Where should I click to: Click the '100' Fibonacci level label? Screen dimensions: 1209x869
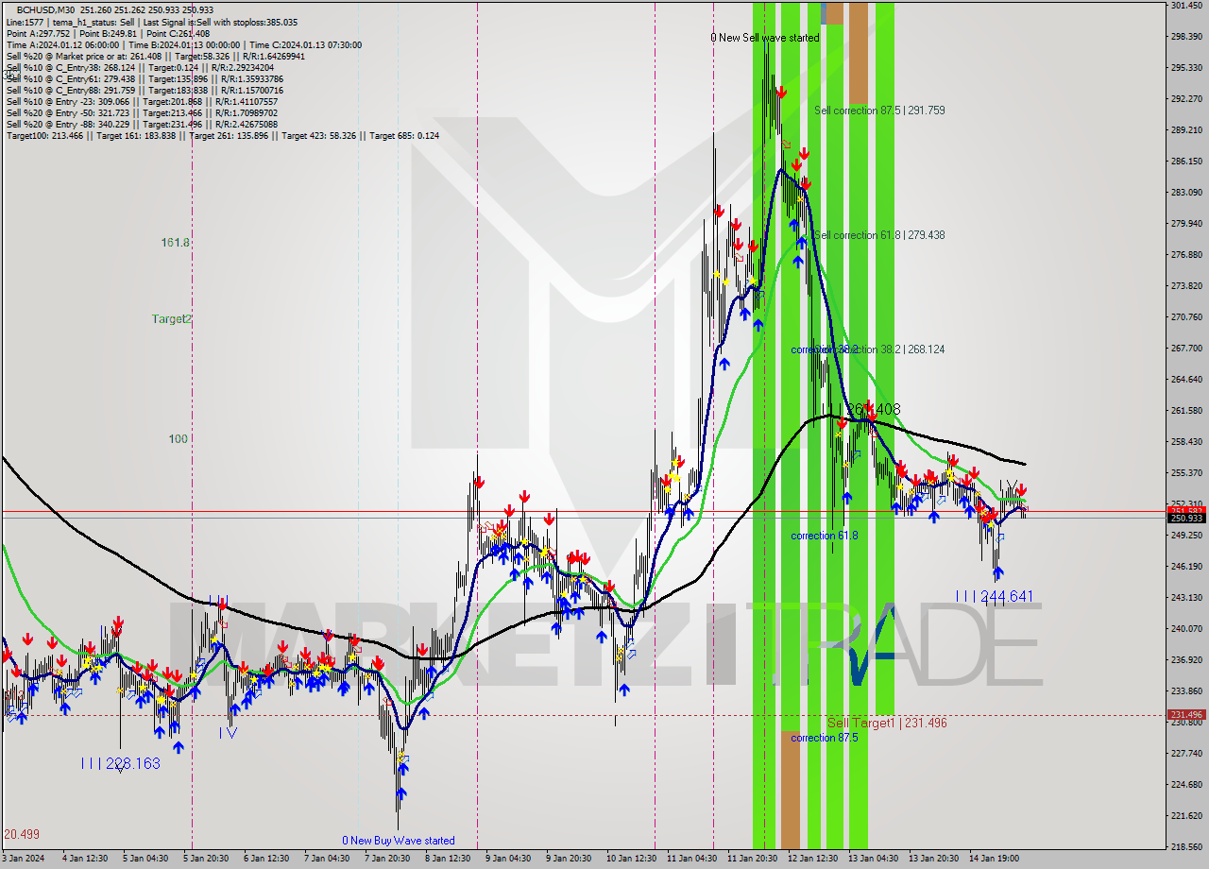coord(178,439)
